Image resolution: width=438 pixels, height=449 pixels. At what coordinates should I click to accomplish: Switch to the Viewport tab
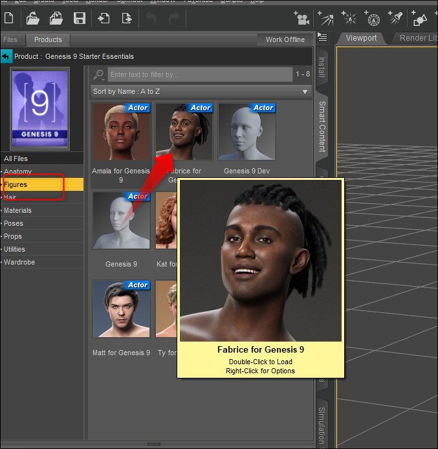tap(361, 38)
